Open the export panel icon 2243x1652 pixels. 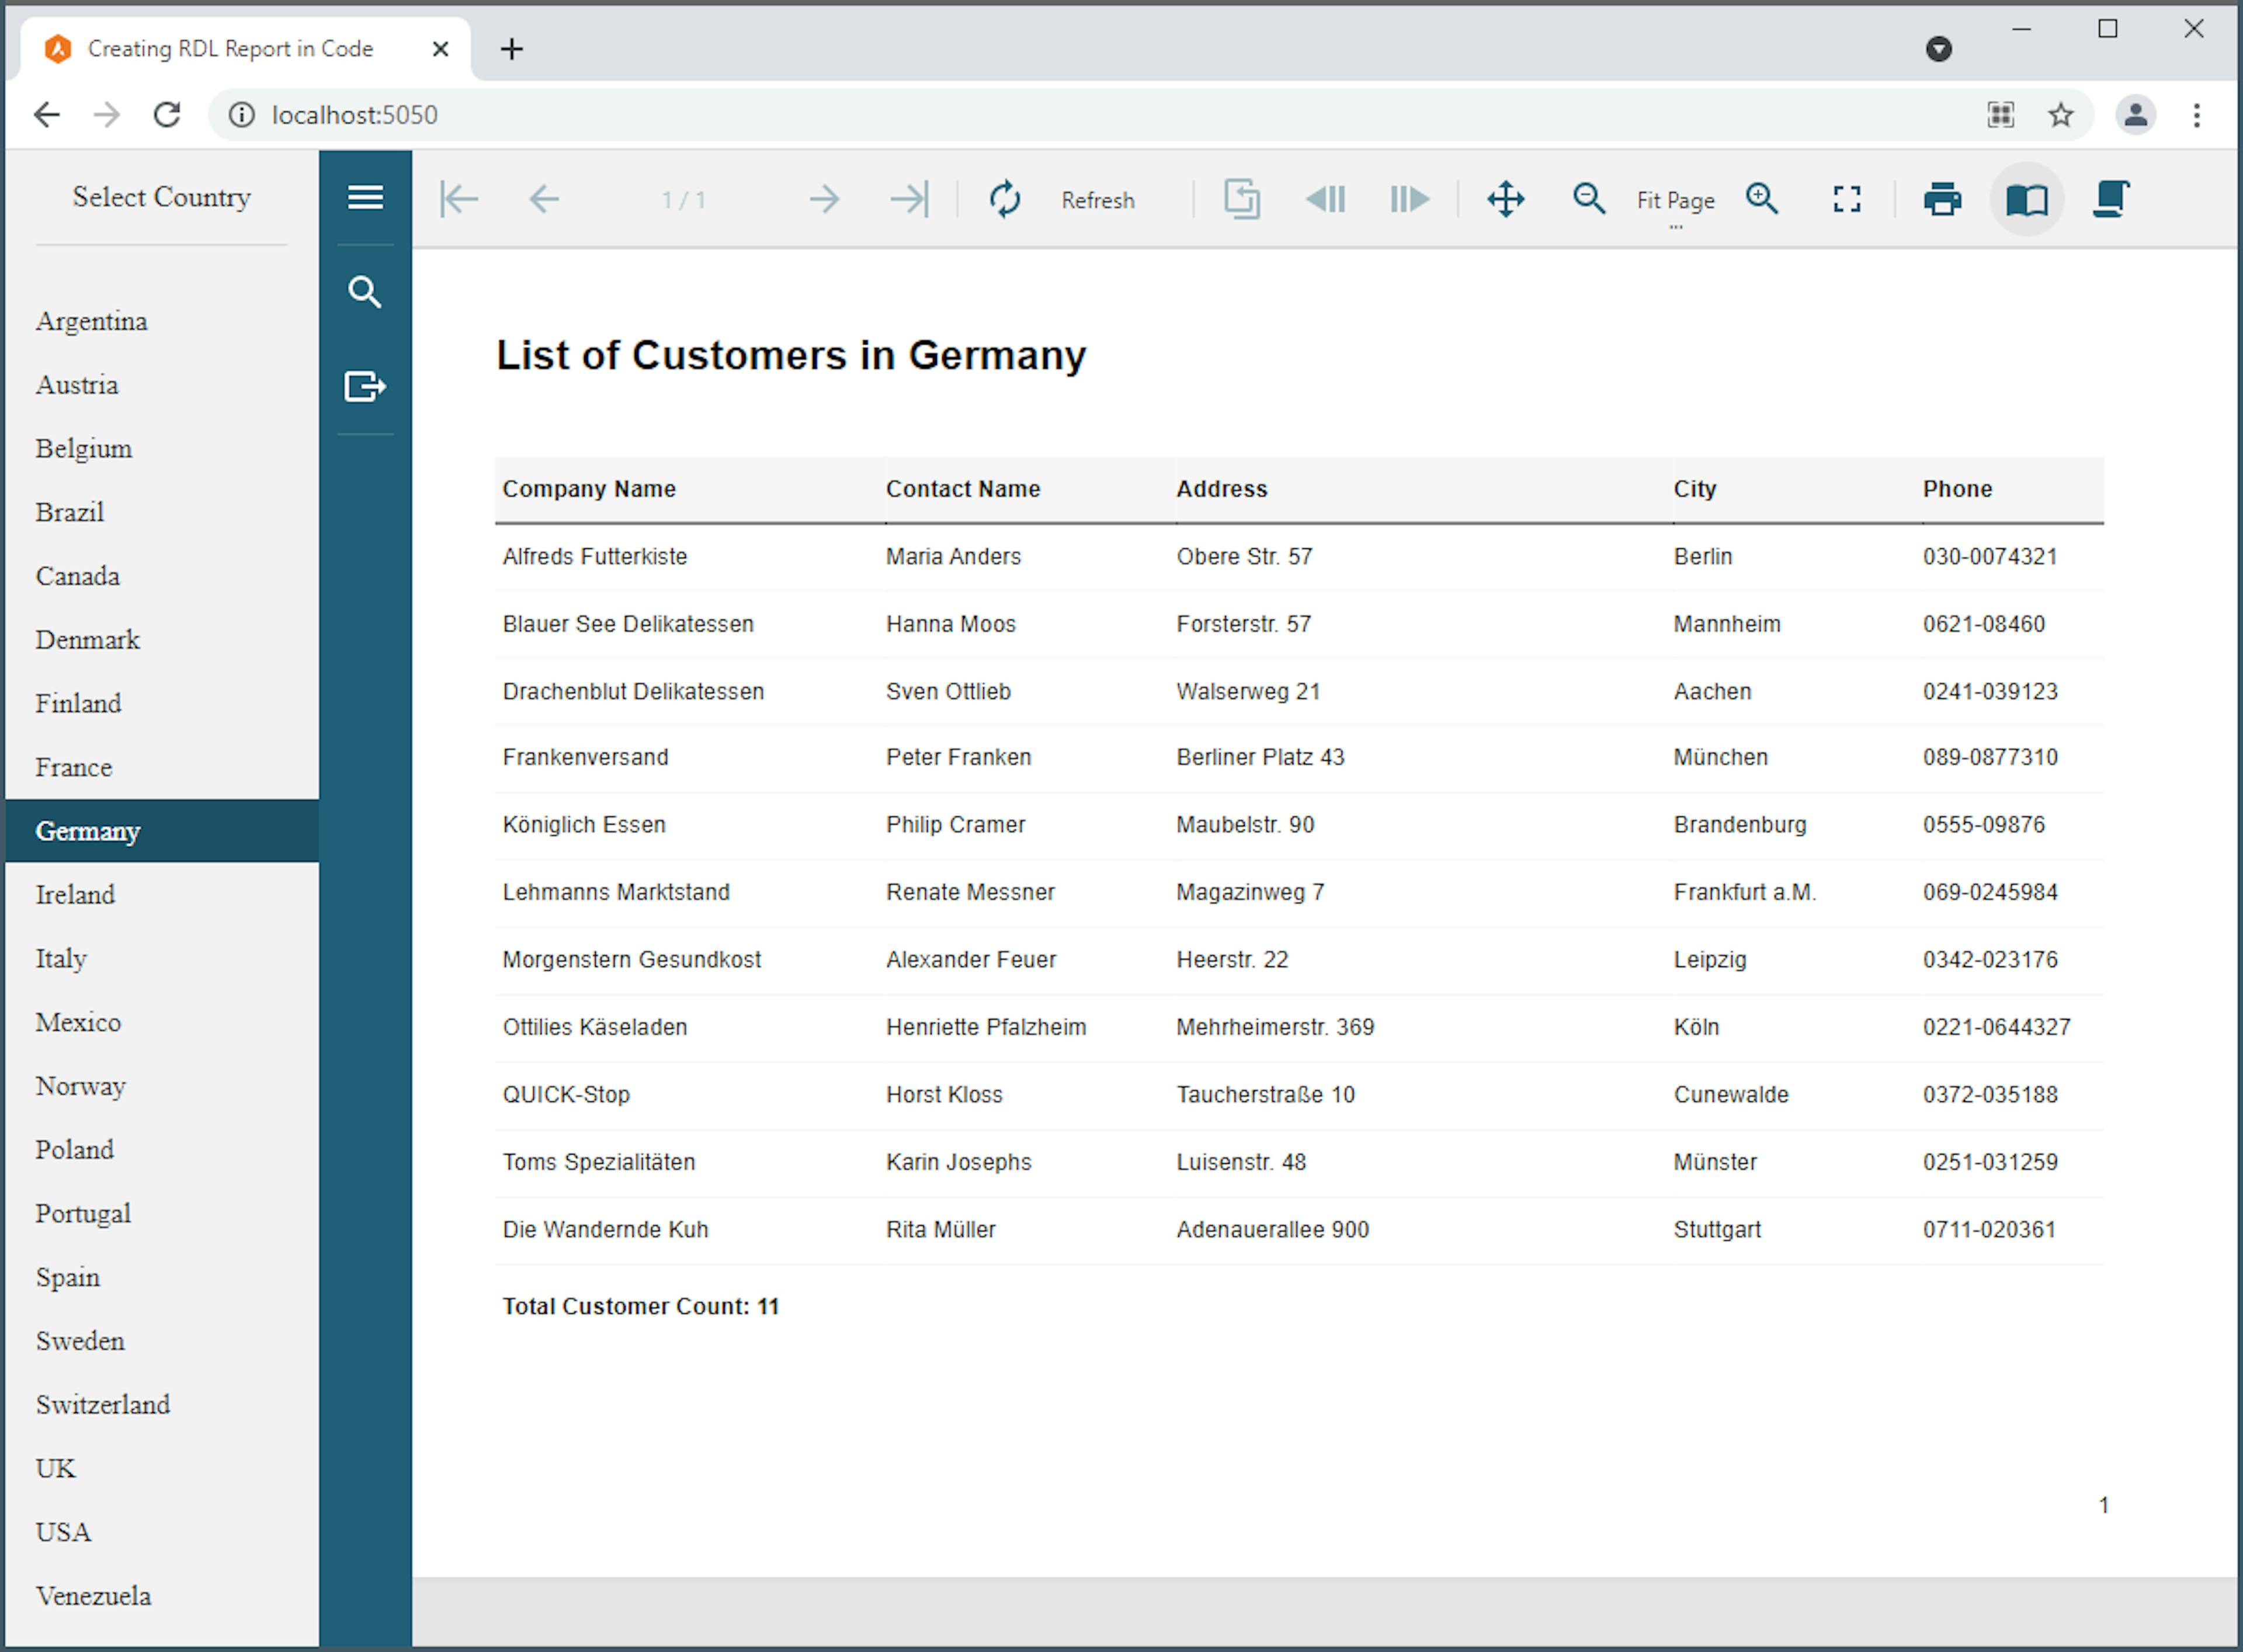365,386
